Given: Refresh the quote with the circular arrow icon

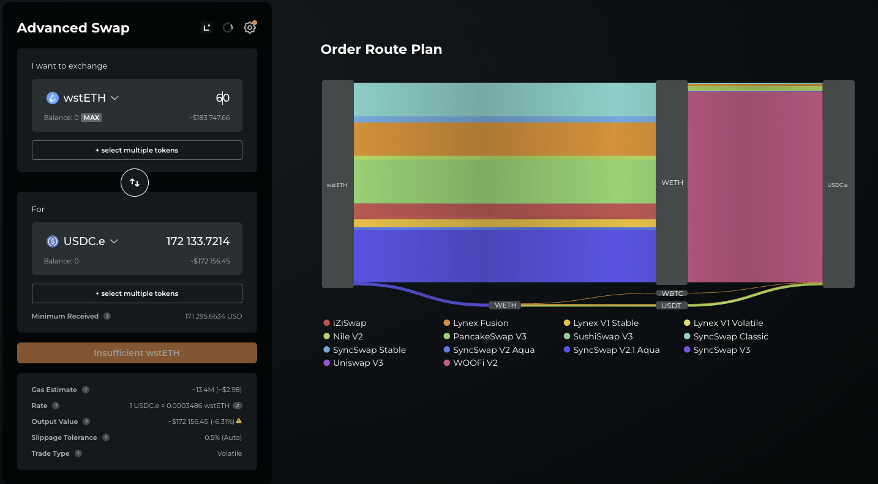Looking at the screenshot, I should 228,28.
